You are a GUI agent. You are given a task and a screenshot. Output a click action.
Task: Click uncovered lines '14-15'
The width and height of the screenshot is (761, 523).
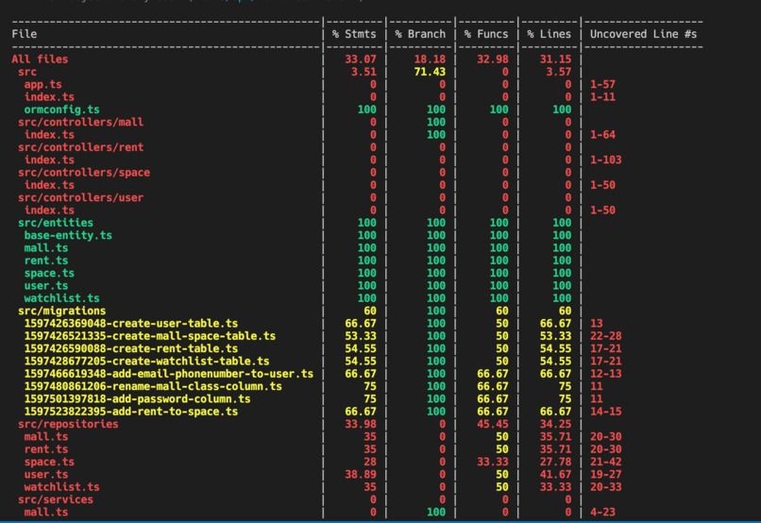coord(606,412)
